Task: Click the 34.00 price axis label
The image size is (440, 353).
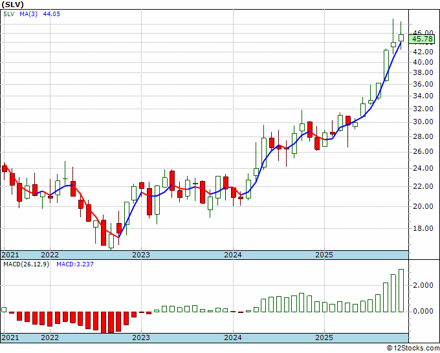Action: click(423, 96)
